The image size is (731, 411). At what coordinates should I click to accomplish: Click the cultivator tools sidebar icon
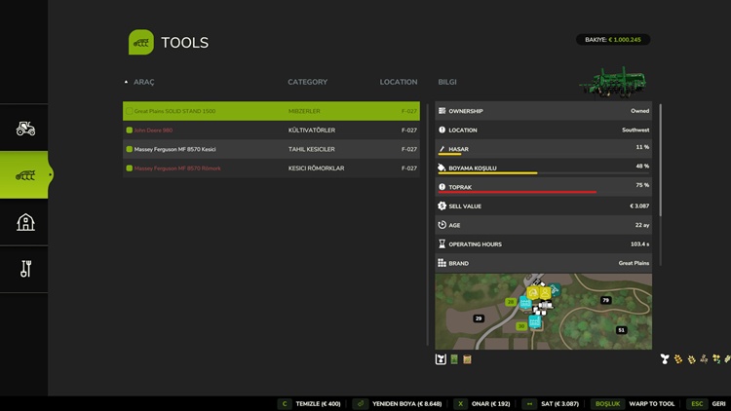(25, 175)
